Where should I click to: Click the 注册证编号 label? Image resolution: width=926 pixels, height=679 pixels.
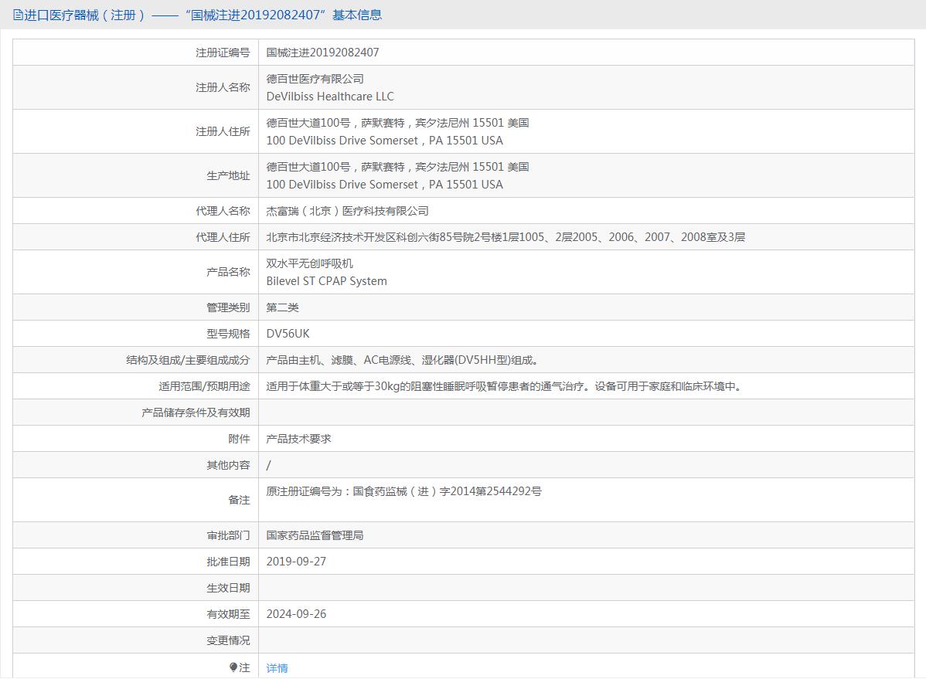[x=223, y=53]
